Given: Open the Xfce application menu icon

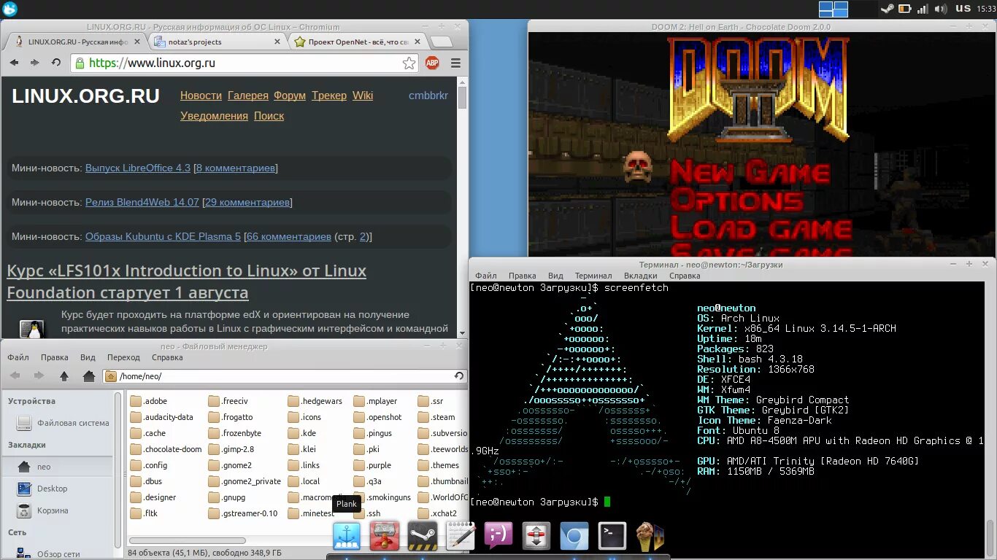Looking at the screenshot, I should click(x=9, y=9).
